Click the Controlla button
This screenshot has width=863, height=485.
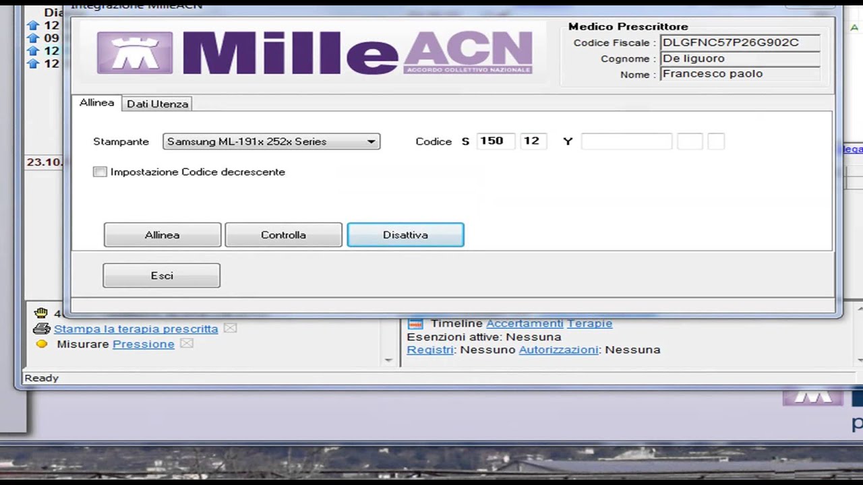284,235
